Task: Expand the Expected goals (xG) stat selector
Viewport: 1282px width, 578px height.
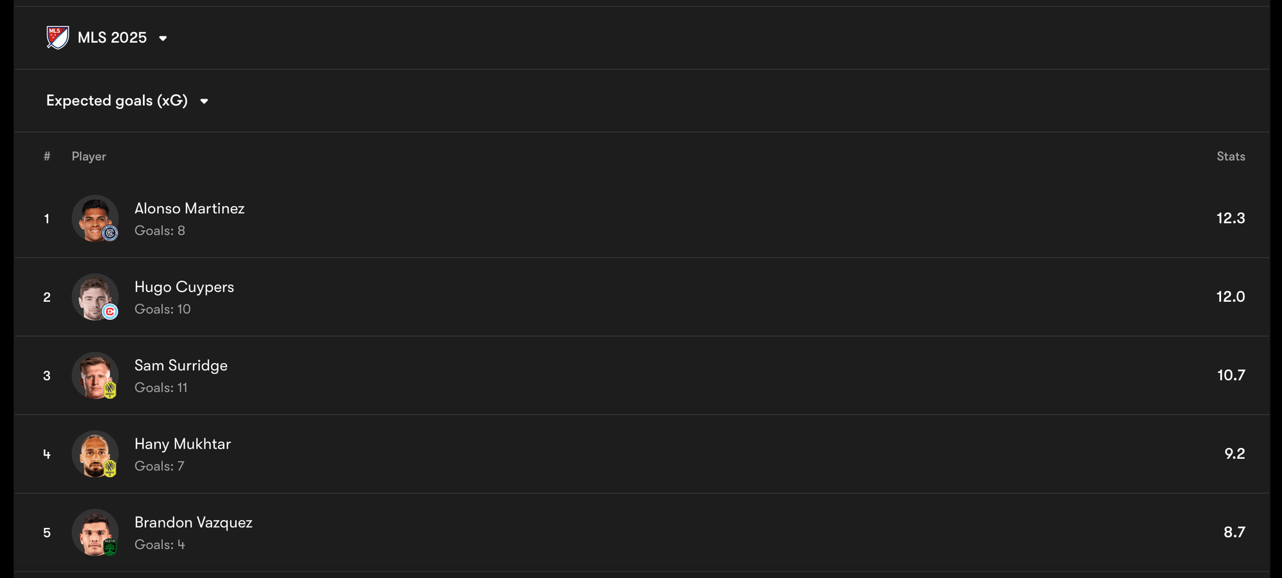Action: (127, 101)
